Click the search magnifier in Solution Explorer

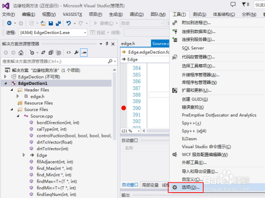click(110, 61)
